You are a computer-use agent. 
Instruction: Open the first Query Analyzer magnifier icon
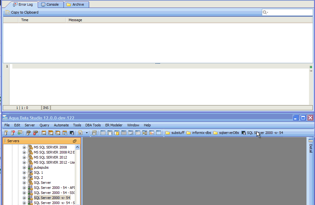[x=44, y=133]
